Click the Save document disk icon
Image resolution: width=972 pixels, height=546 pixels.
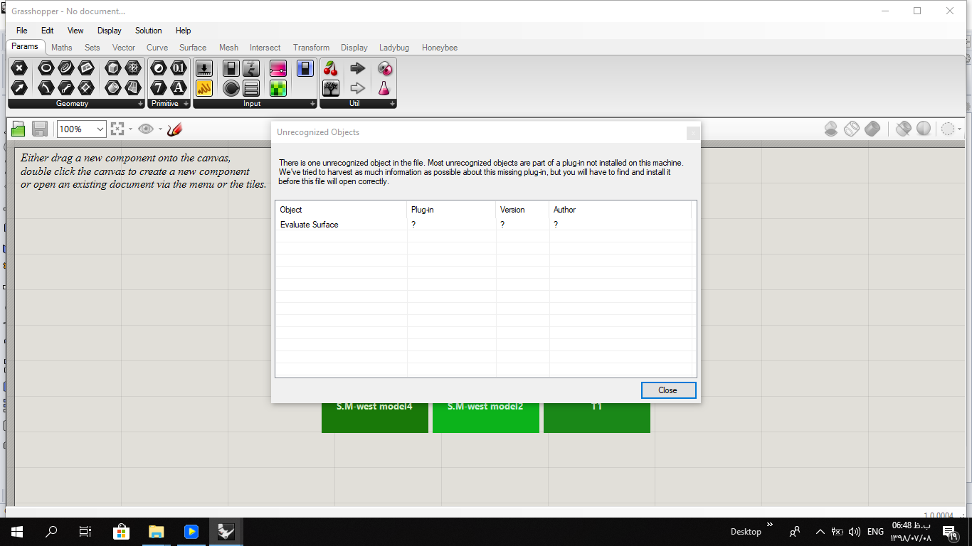pyautogui.click(x=40, y=129)
